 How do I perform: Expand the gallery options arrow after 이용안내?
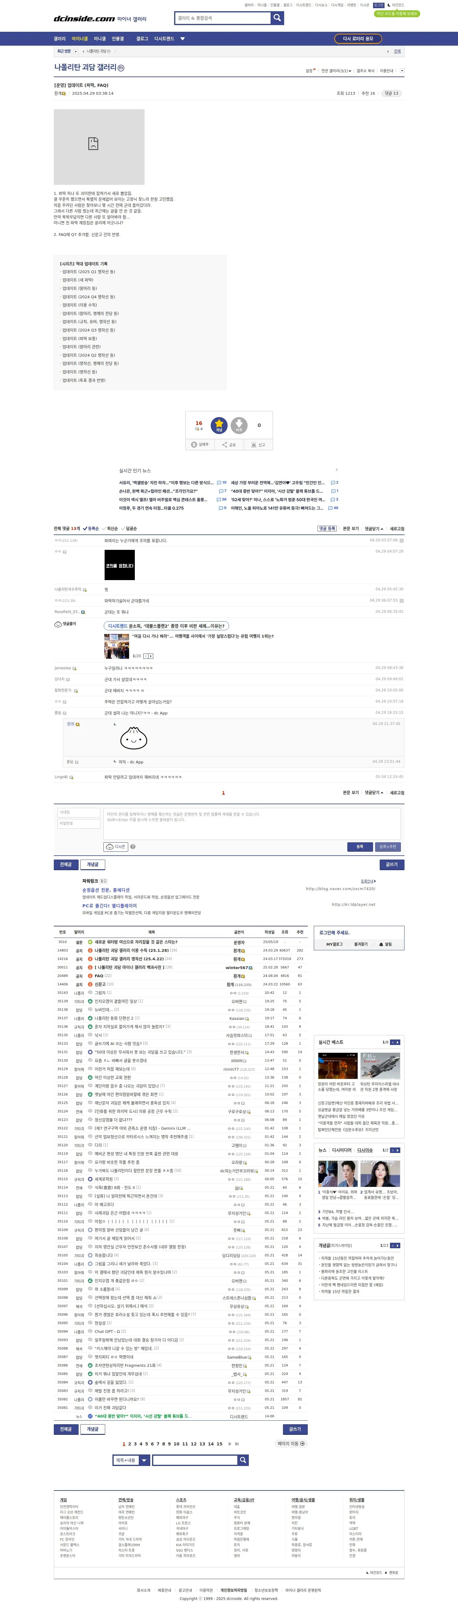pyautogui.click(x=401, y=71)
